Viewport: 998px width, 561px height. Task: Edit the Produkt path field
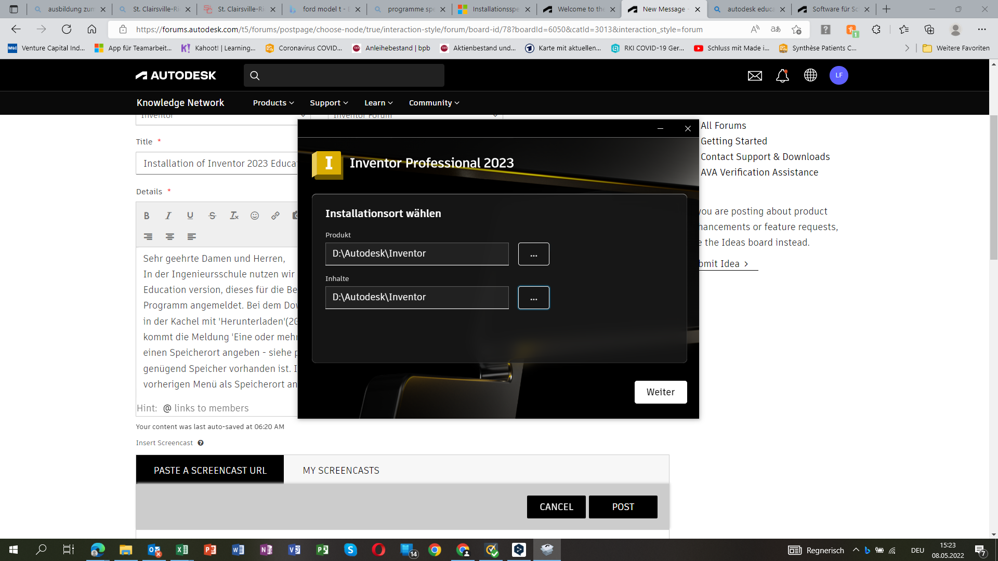tap(417, 254)
